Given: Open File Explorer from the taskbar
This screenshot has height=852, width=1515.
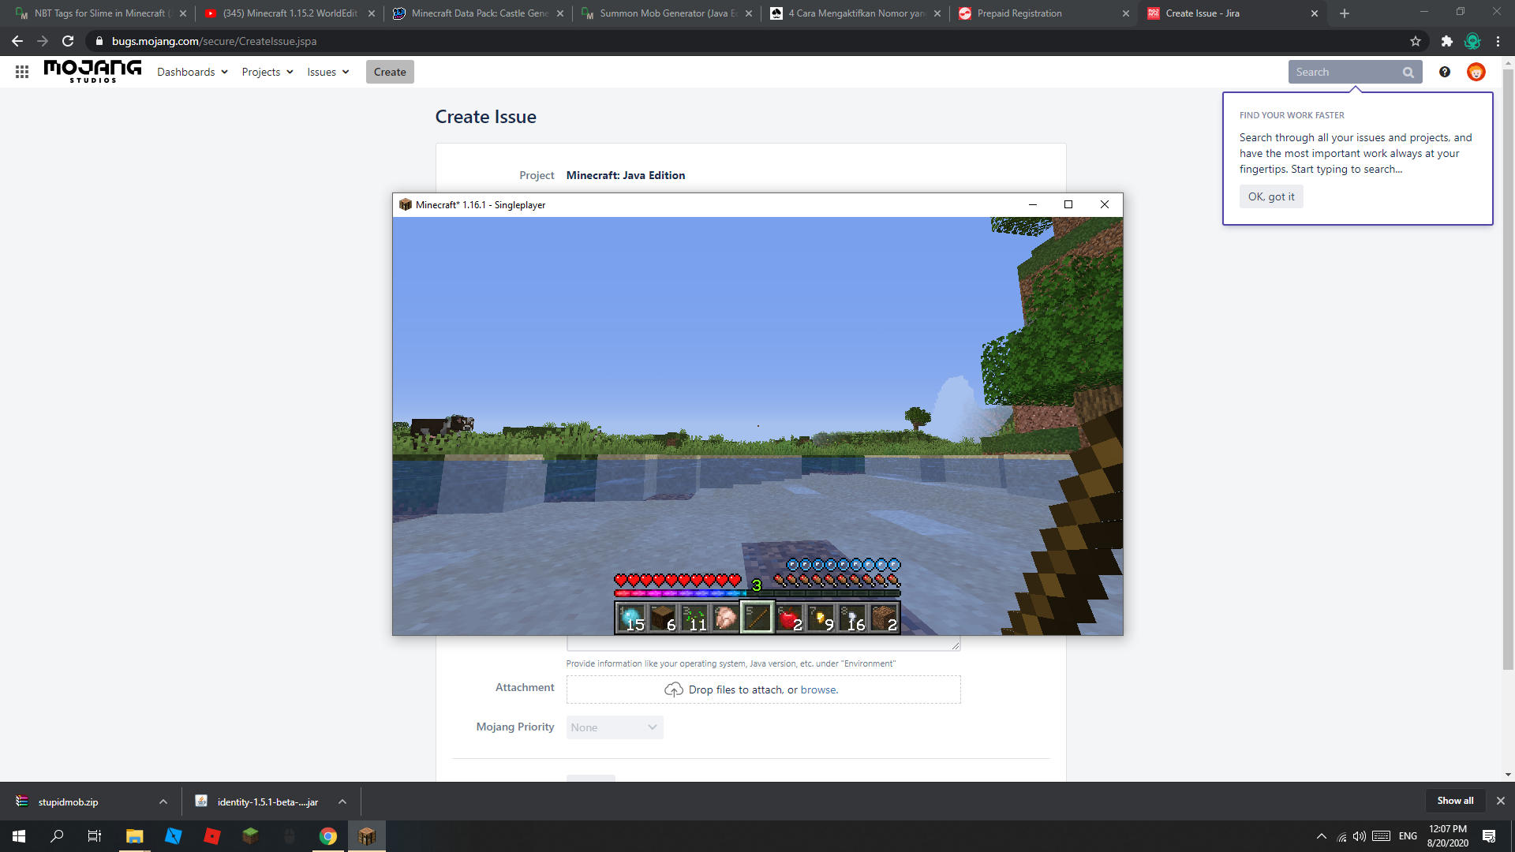Looking at the screenshot, I should (x=134, y=836).
